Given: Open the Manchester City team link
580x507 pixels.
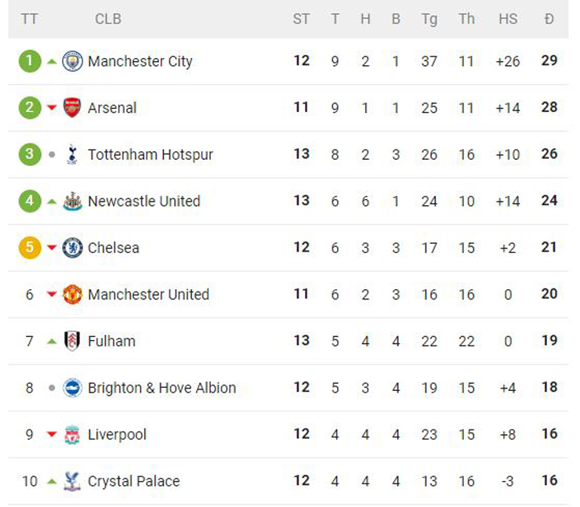Looking at the screenshot, I should 140,61.
